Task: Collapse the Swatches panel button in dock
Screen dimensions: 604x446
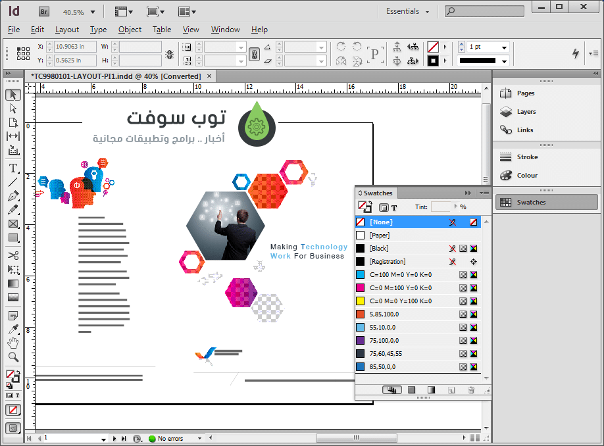Action: coord(546,202)
